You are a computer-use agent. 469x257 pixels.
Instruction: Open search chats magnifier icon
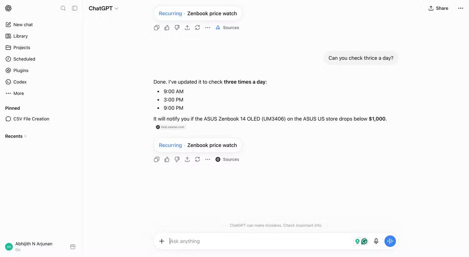point(63,8)
